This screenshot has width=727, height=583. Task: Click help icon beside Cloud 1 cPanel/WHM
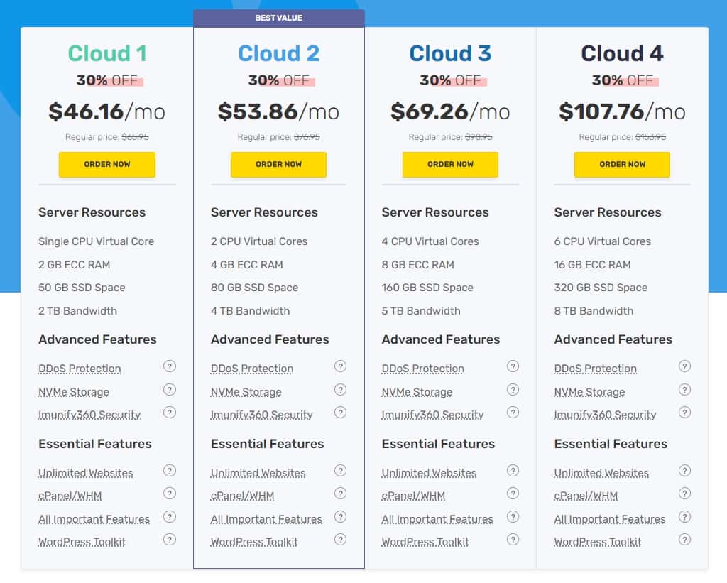point(169,494)
